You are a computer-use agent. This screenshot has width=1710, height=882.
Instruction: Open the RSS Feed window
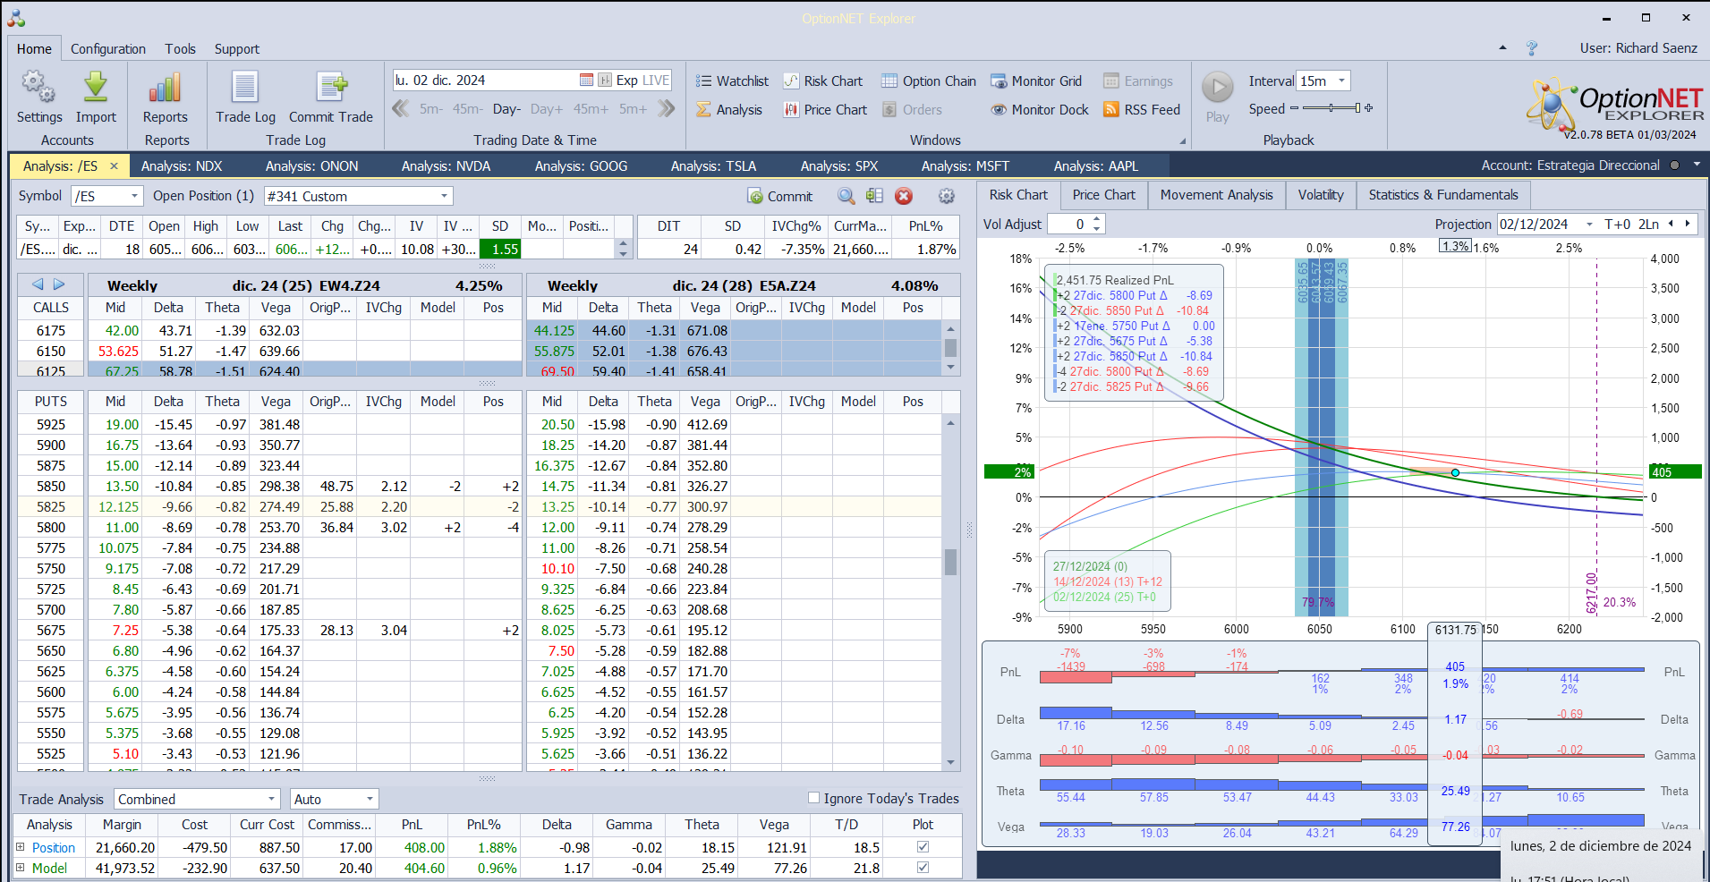[x=1142, y=110]
